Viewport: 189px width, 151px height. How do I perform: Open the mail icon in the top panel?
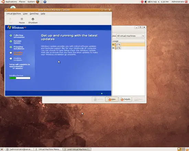41,2
